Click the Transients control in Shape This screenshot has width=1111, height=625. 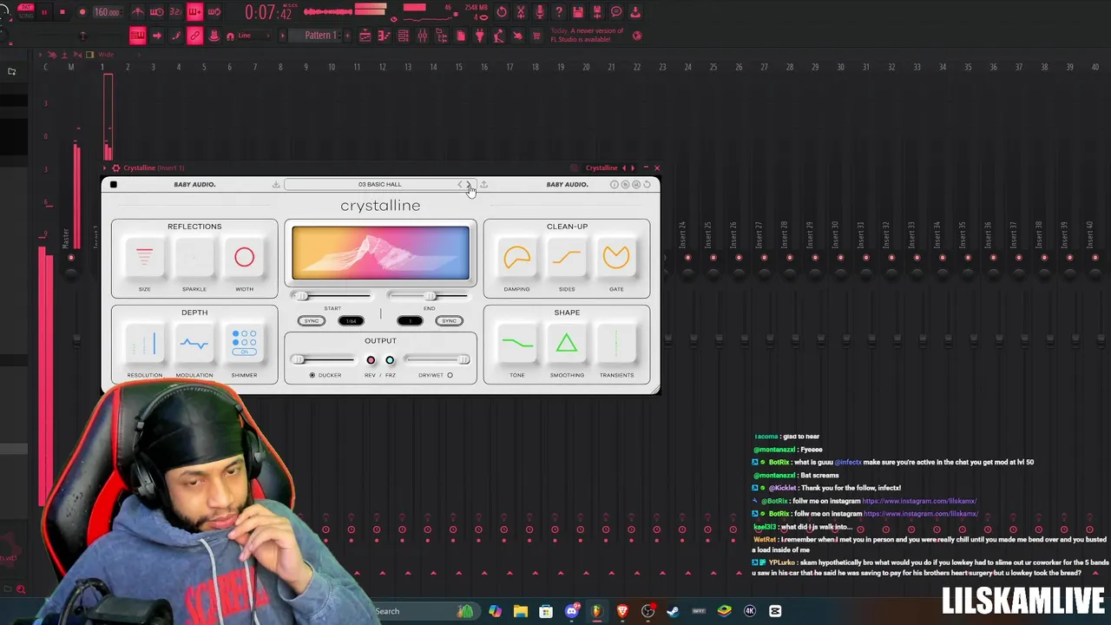616,344
